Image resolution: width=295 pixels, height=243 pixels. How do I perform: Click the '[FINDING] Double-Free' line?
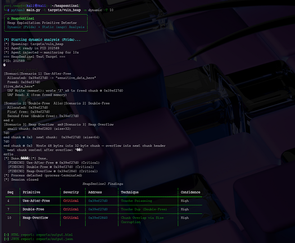51,167
